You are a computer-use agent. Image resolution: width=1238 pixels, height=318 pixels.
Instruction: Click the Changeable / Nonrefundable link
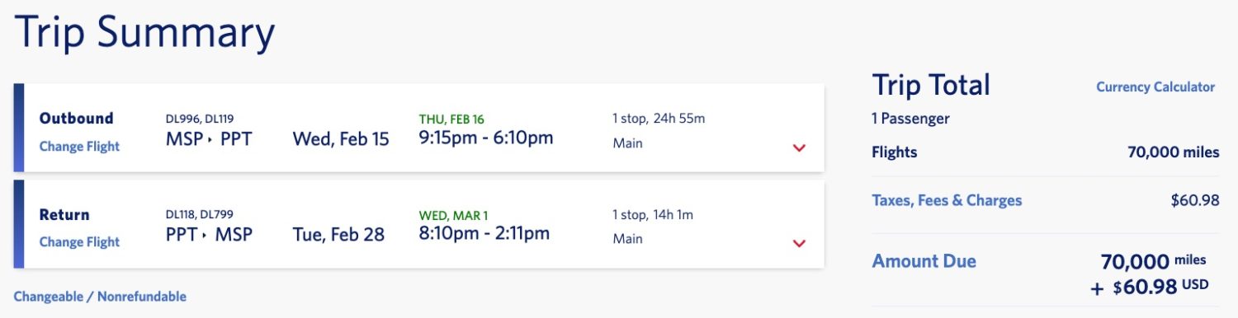tap(100, 297)
